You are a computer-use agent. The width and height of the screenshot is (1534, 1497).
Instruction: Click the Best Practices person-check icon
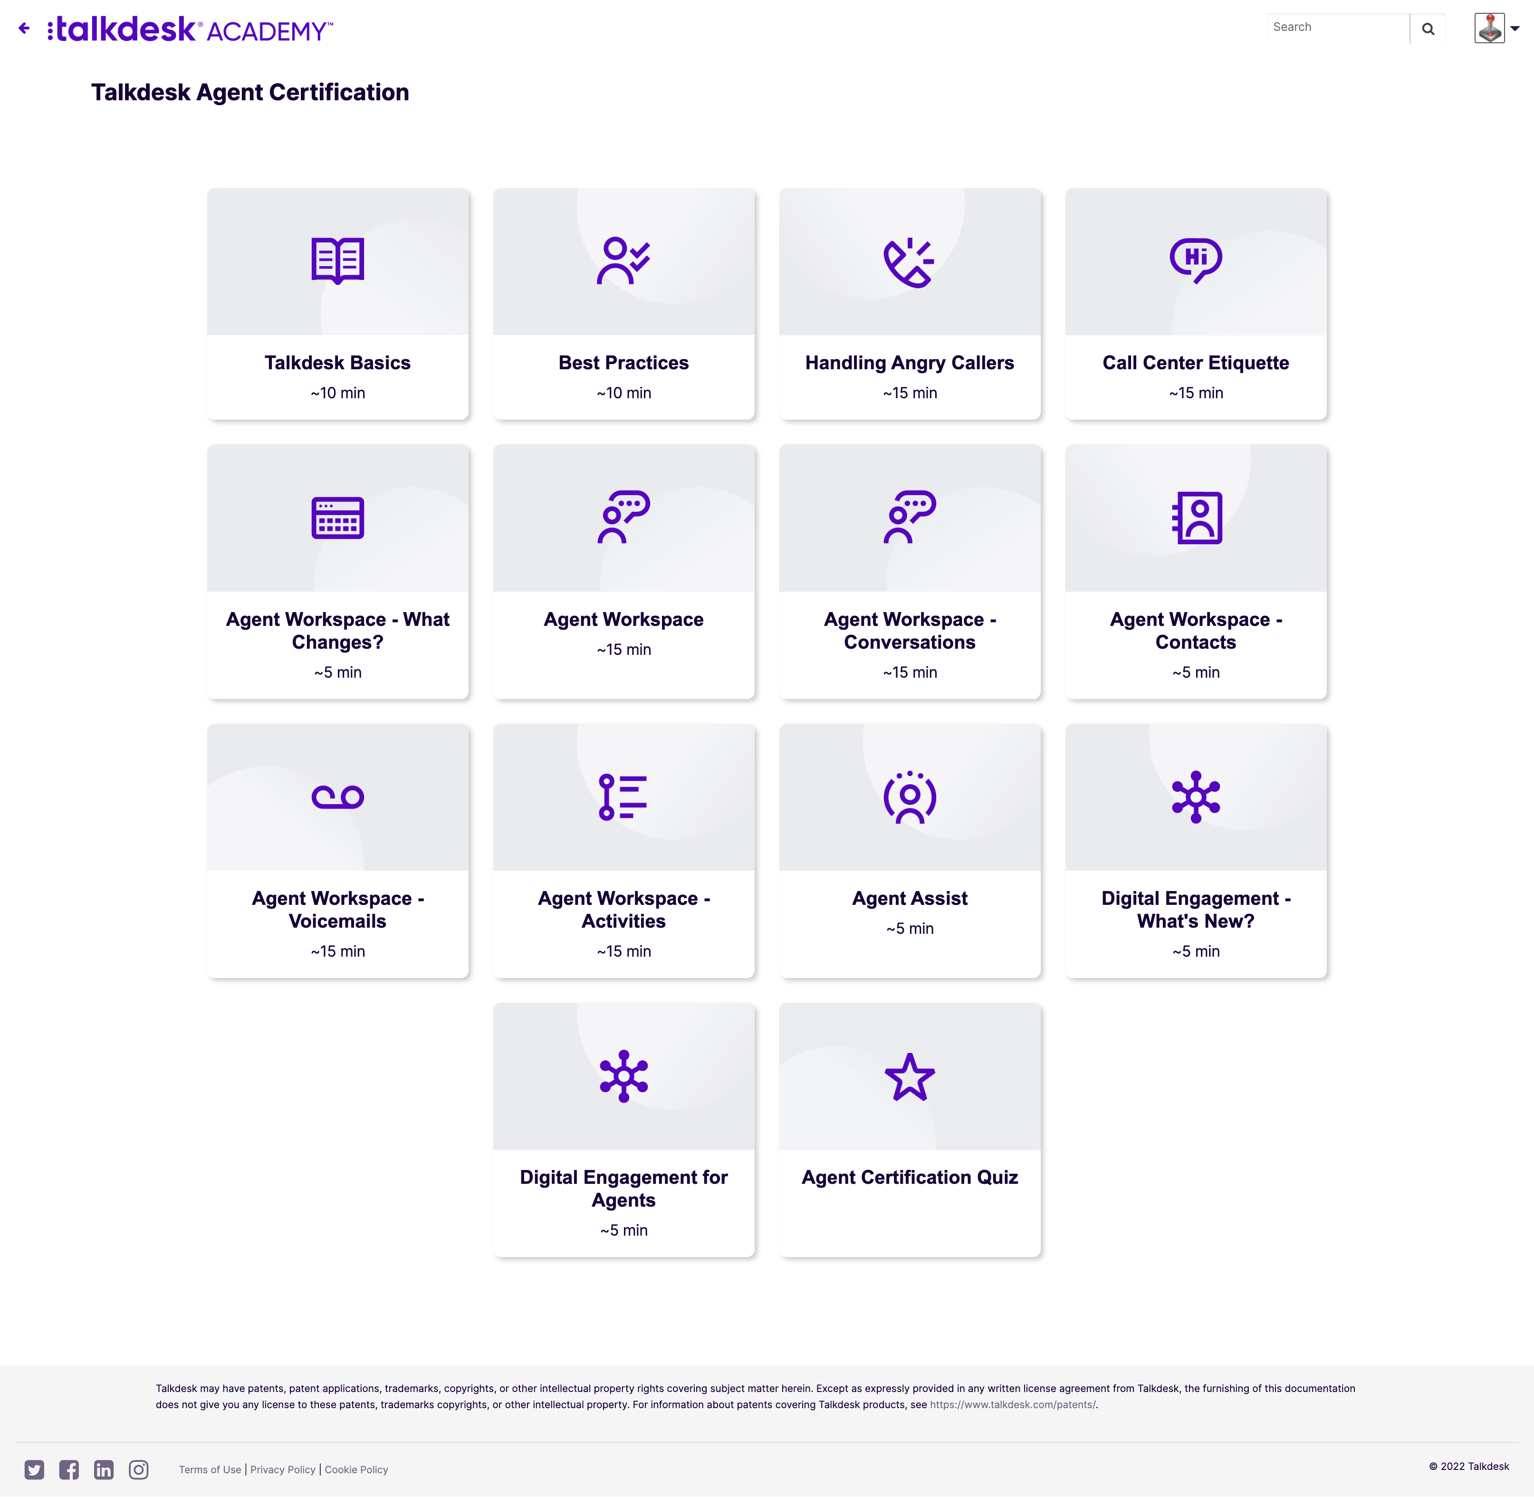(623, 260)
